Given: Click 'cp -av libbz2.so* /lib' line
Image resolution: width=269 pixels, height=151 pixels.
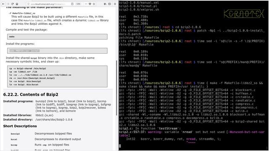Looking at the screenshot, I should 23,72.
